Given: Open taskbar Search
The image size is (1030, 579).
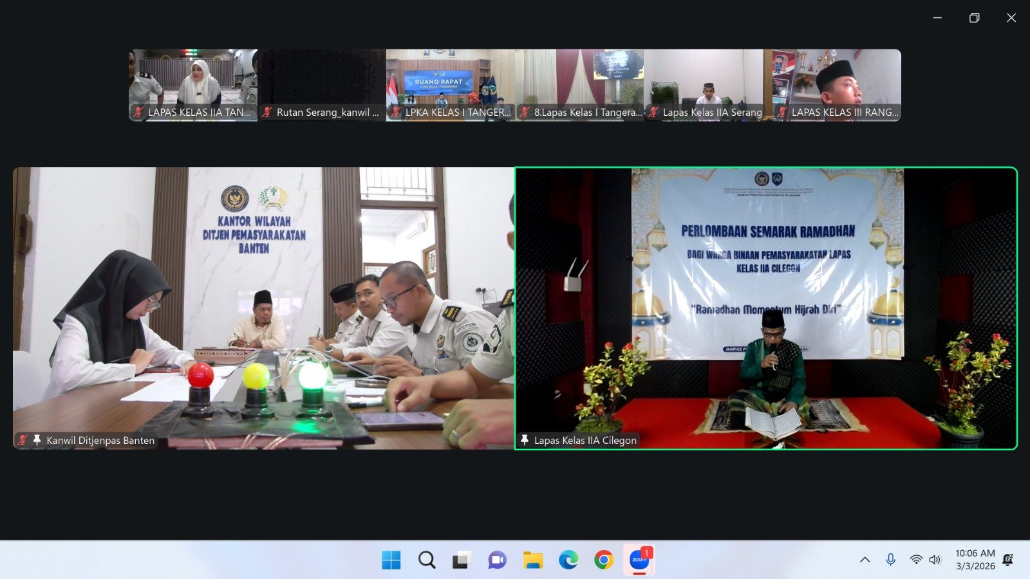Looking at the screenshot, I should tap(426, 560).
